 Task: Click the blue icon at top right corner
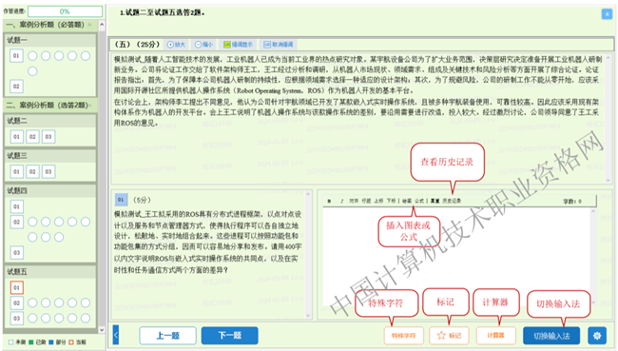pos(607,14)
